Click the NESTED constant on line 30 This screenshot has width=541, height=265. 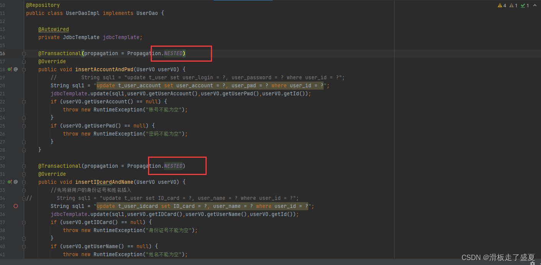click(173, 166)
